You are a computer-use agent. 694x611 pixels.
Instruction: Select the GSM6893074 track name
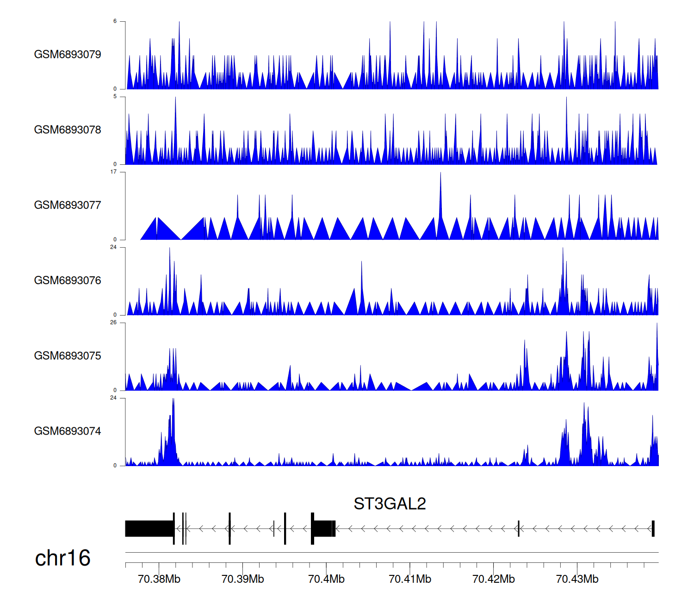[68, 431]
